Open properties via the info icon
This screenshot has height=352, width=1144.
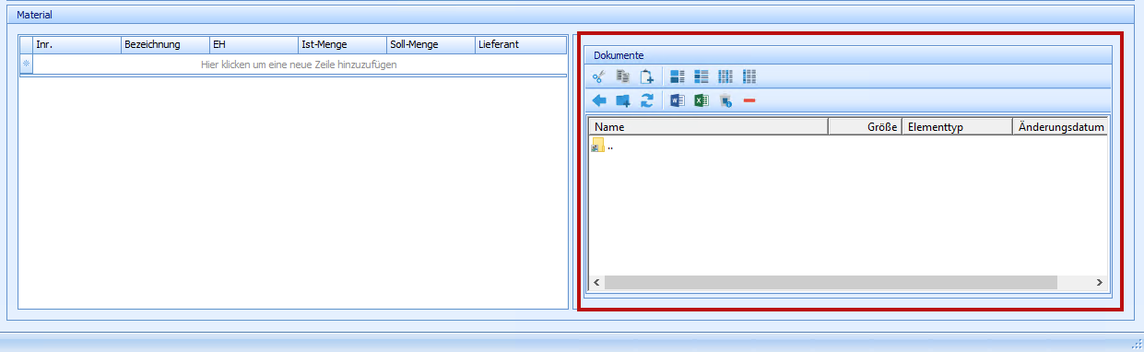(x=725, y=100)
